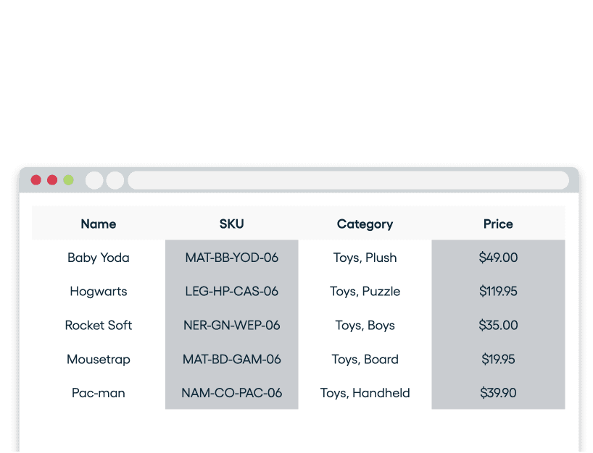Select the Category column header
This screenshot has width=593, height=453.
pyautogui.click(x=365, y=224)
